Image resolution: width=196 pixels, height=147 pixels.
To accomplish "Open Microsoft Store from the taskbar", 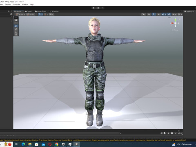I will 37,144.
